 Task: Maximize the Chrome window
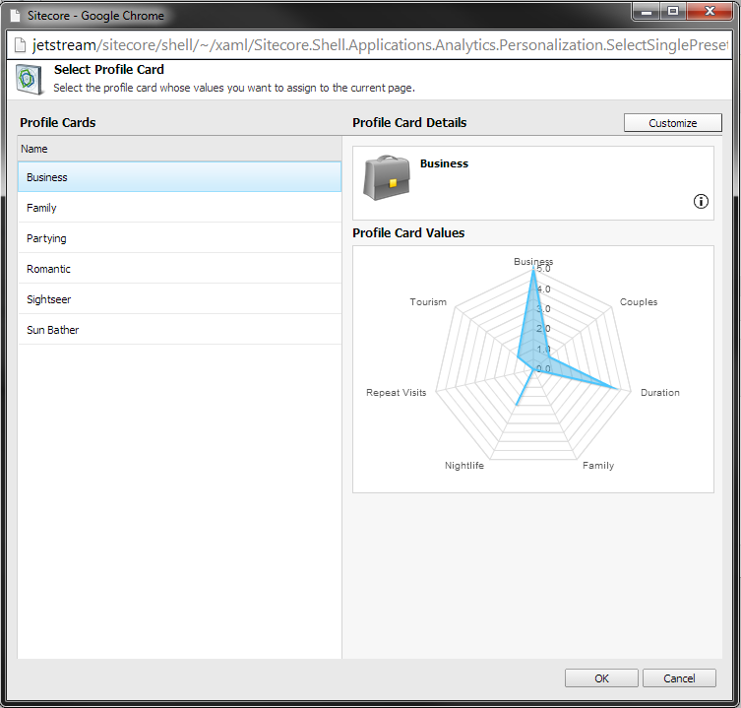(673, 12)
